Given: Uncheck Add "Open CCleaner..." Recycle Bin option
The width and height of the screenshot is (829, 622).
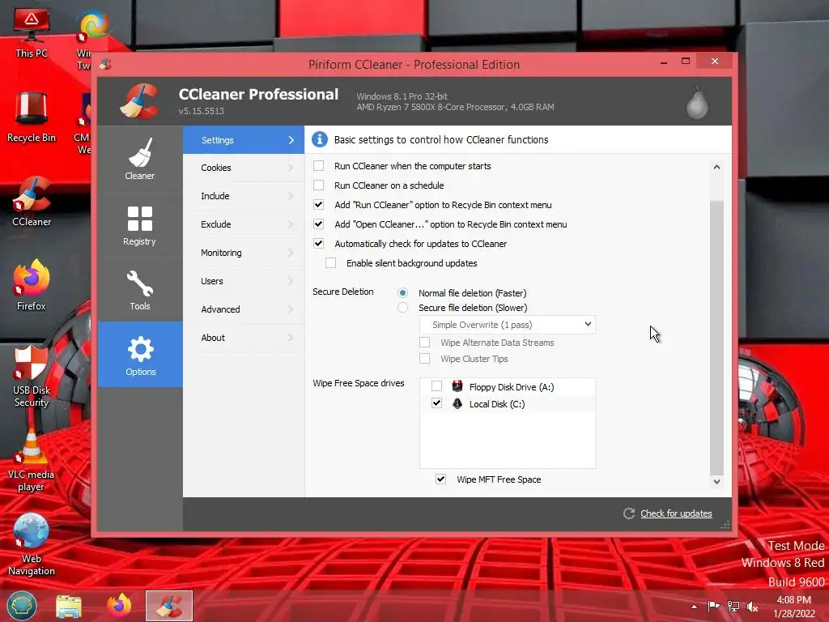Looking at the screenshot, I should tap(318, 224).
